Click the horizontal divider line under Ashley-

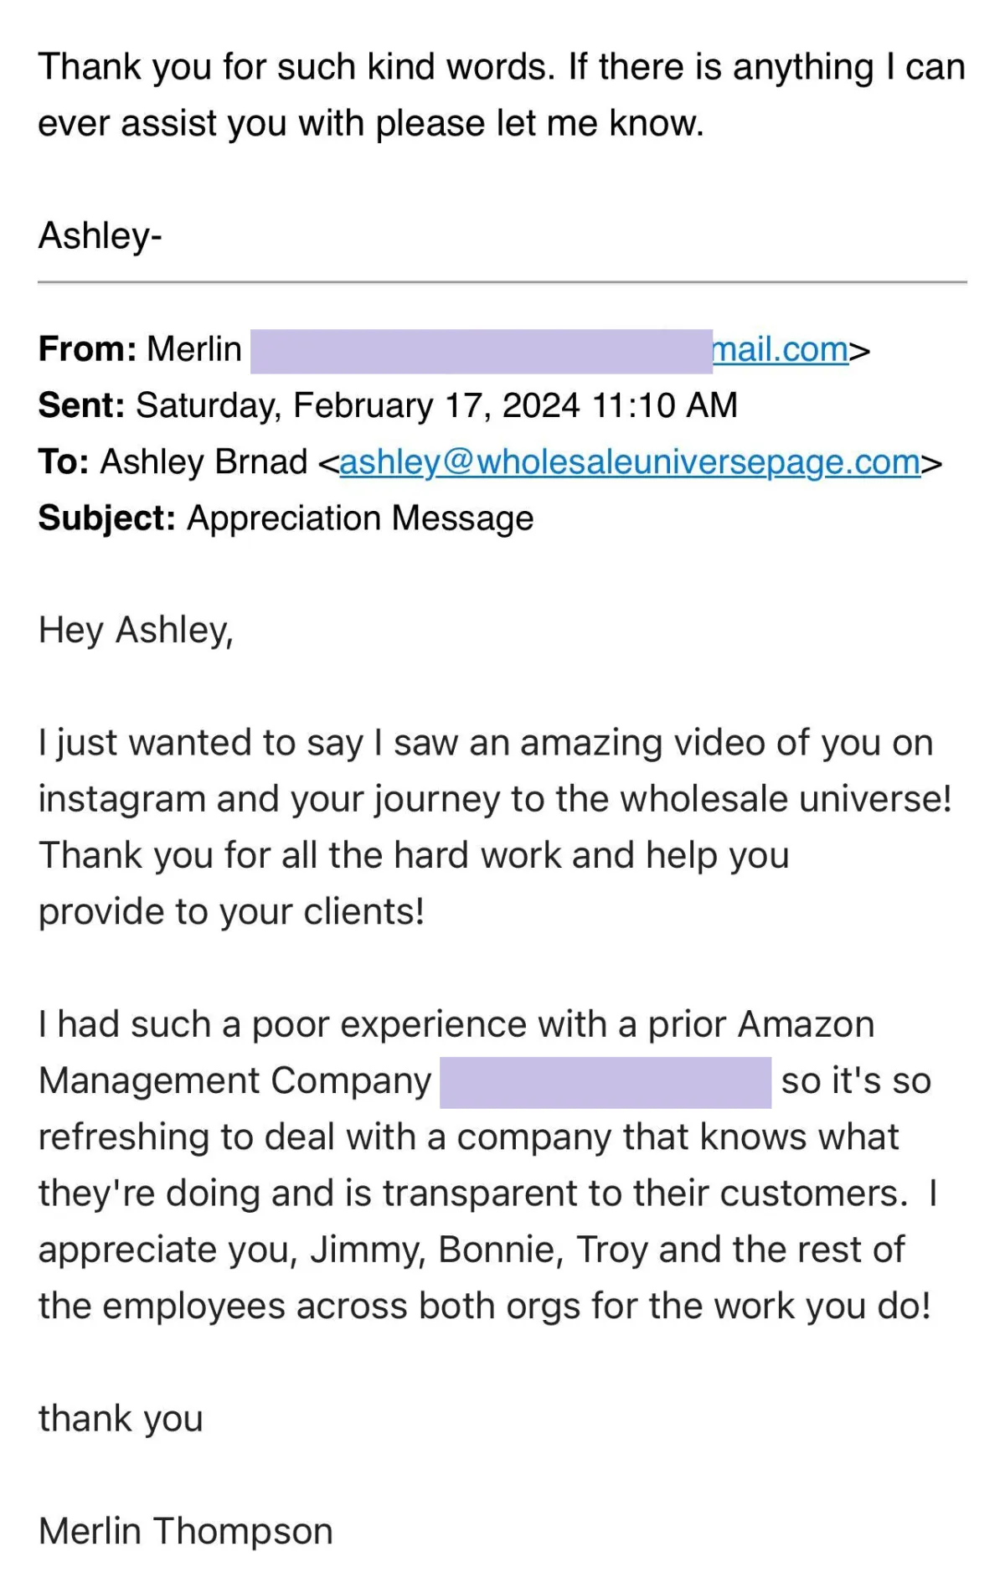pyautogui.click(x=502, y=283)
